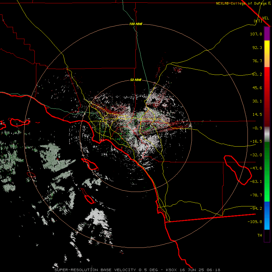This screenshot has height=272, width=272.
Task: Click the 76.7 value on velocity scale
Action: click(257, 61)
